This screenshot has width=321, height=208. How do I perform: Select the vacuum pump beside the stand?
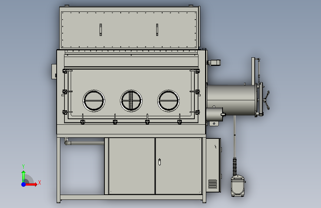238,186
